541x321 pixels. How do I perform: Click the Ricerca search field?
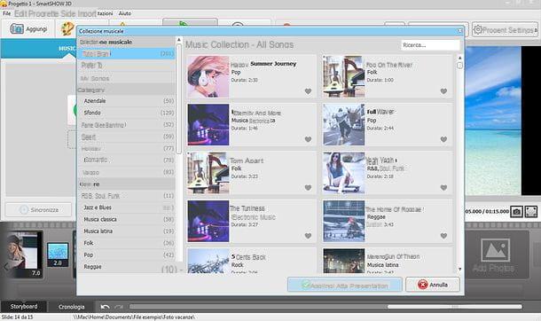point(430,45)
